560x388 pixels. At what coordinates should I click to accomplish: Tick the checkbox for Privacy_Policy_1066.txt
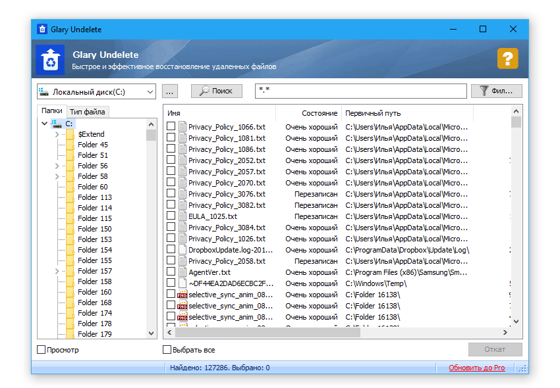[x=171, y=126]
